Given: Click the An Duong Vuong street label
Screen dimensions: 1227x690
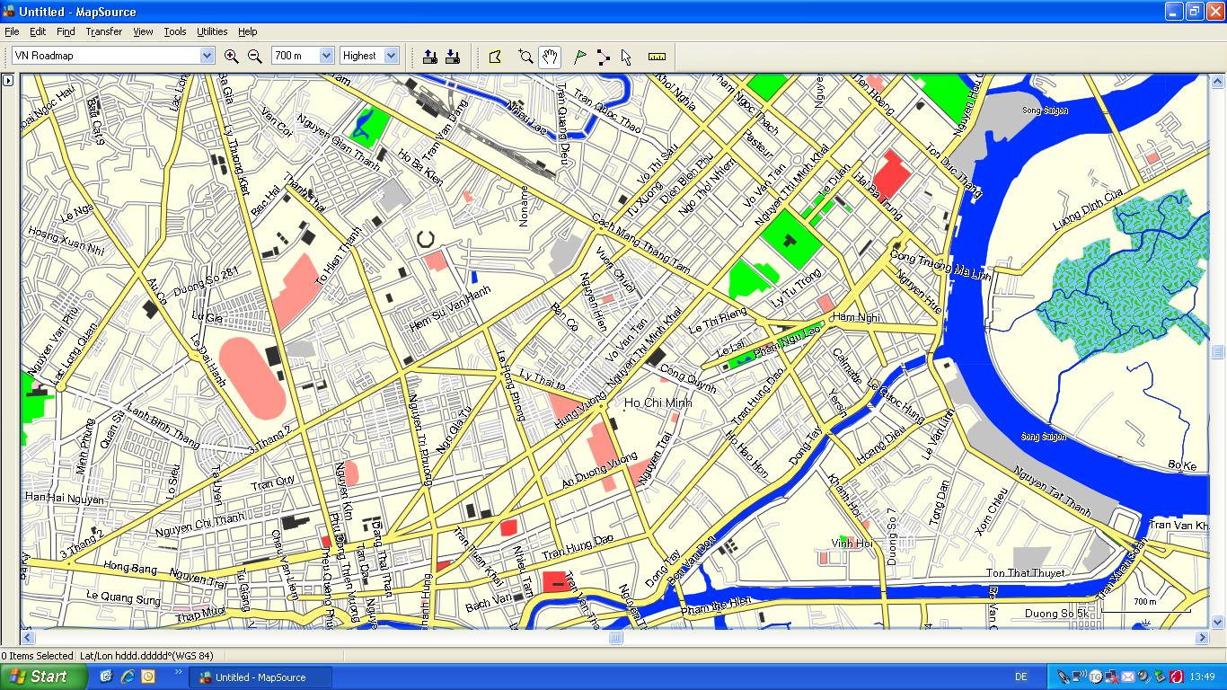Looking at the screenshot, I should (599, 471).
